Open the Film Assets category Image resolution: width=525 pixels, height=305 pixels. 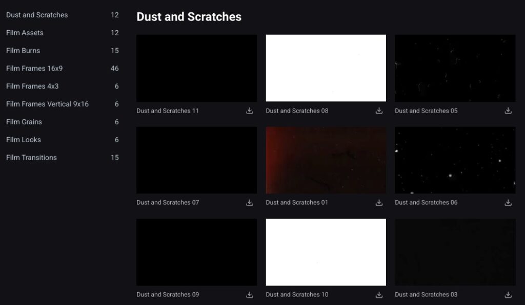coord(25,33)
